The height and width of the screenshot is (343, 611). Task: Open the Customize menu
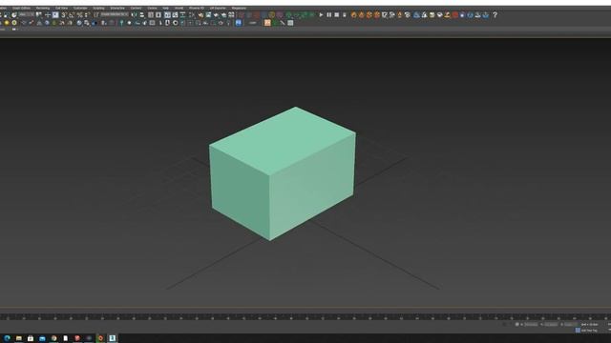point(80,8)
